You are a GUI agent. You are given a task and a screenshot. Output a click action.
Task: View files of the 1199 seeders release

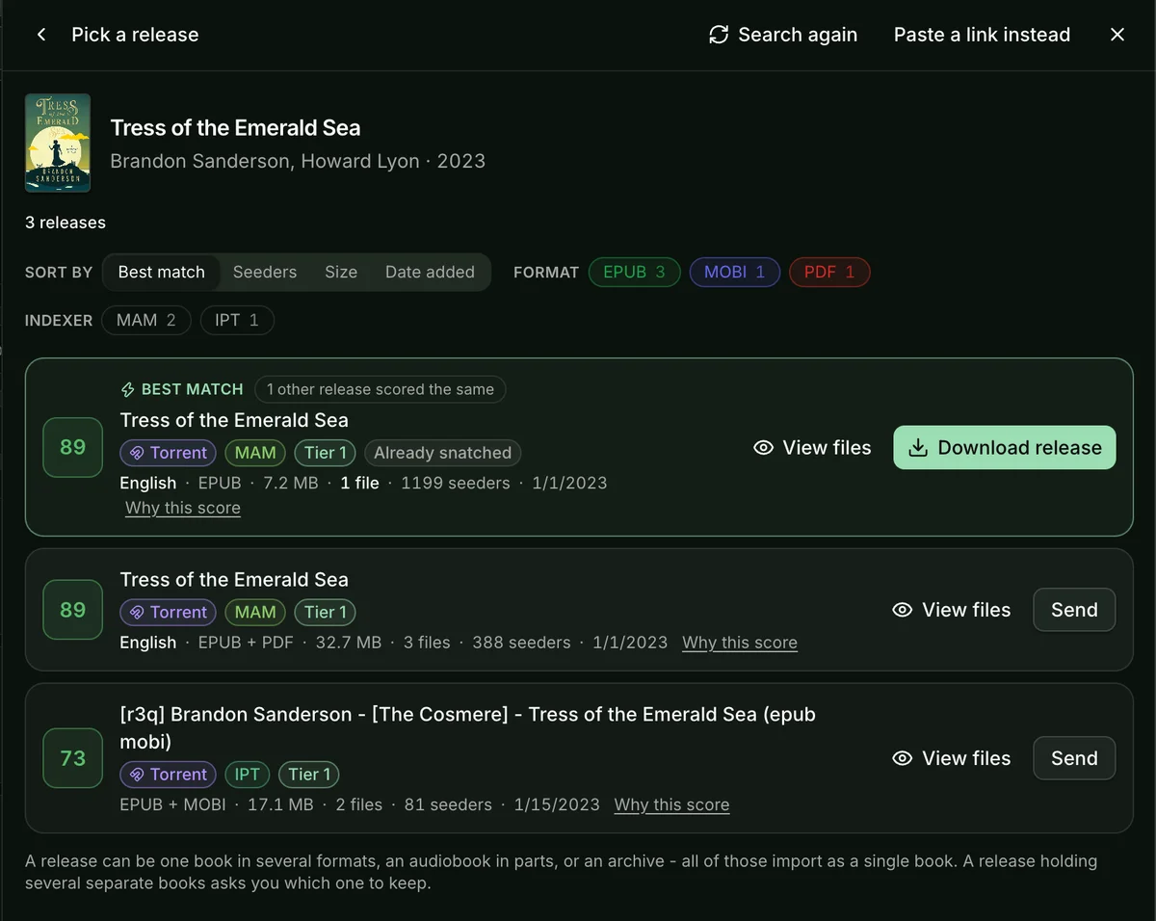pyautogui.click(x=812, y=448)
